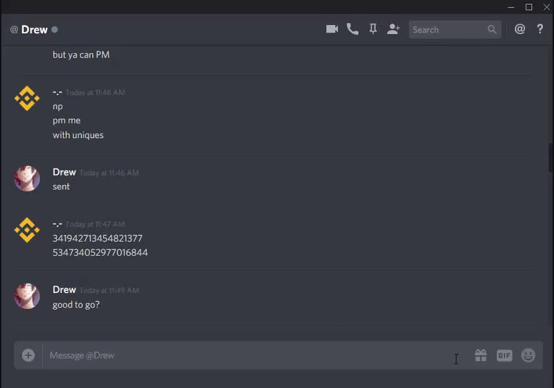Open pinned messages
Viewport: 554px width, 388px height.
pos(373,29)
